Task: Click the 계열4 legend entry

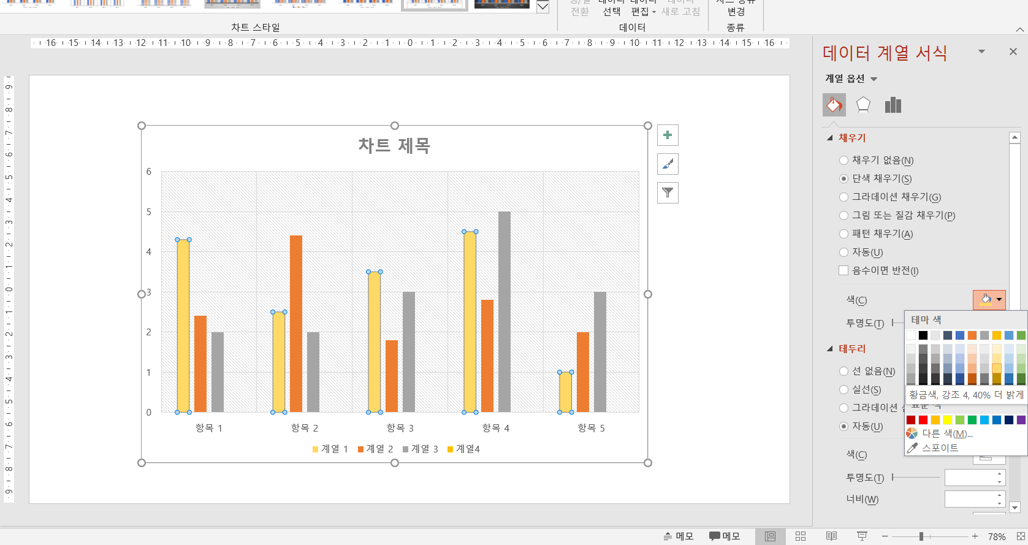Action: pyautogui.click(x=463, y=449)
